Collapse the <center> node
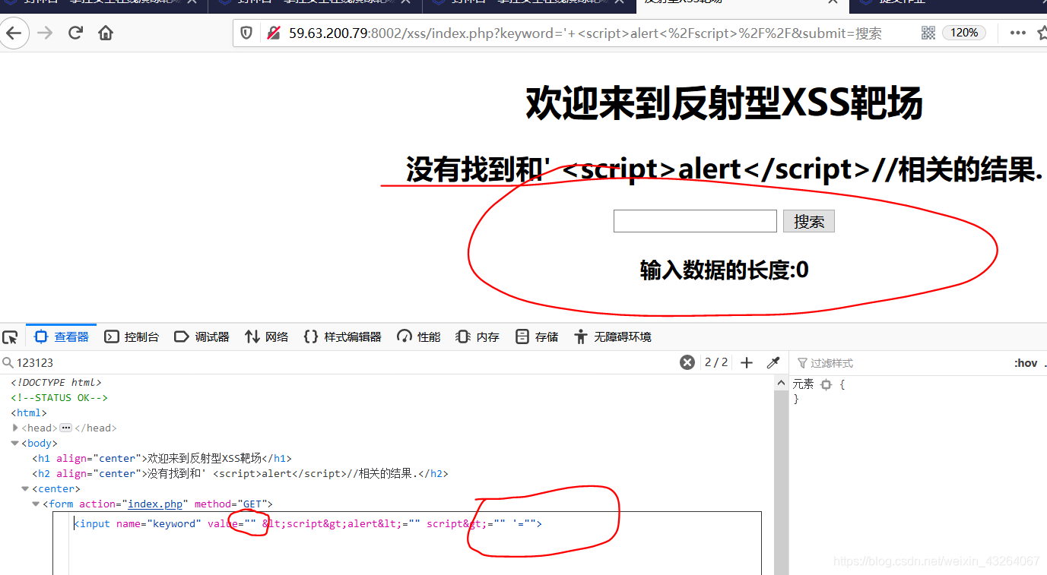The image size is (1047, 575). 25,488
